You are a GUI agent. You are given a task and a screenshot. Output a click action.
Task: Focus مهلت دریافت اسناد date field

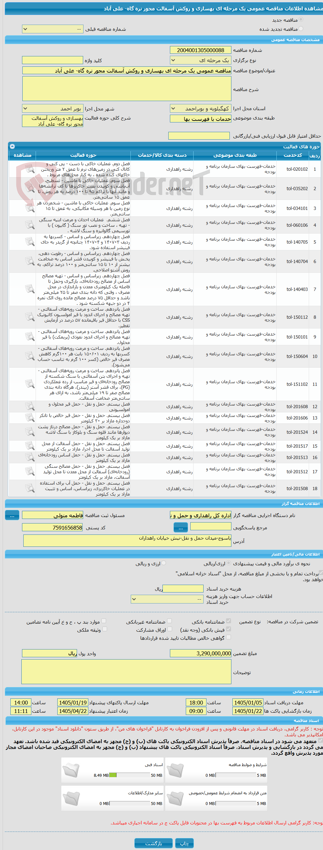(248, 703)
